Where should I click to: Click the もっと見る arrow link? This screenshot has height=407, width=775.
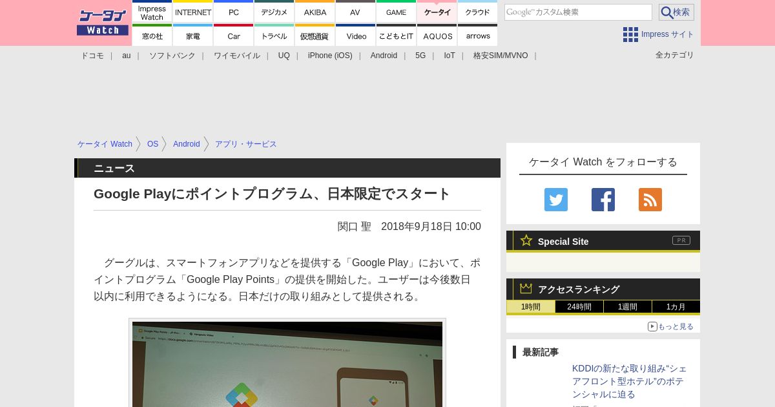pos(670,326)
